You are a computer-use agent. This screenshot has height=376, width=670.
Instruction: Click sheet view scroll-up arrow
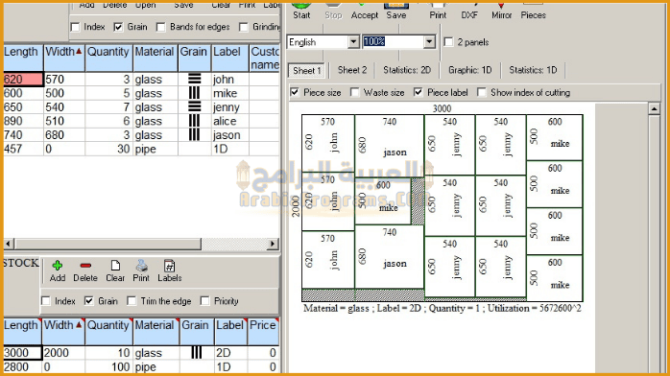(654, 108)
